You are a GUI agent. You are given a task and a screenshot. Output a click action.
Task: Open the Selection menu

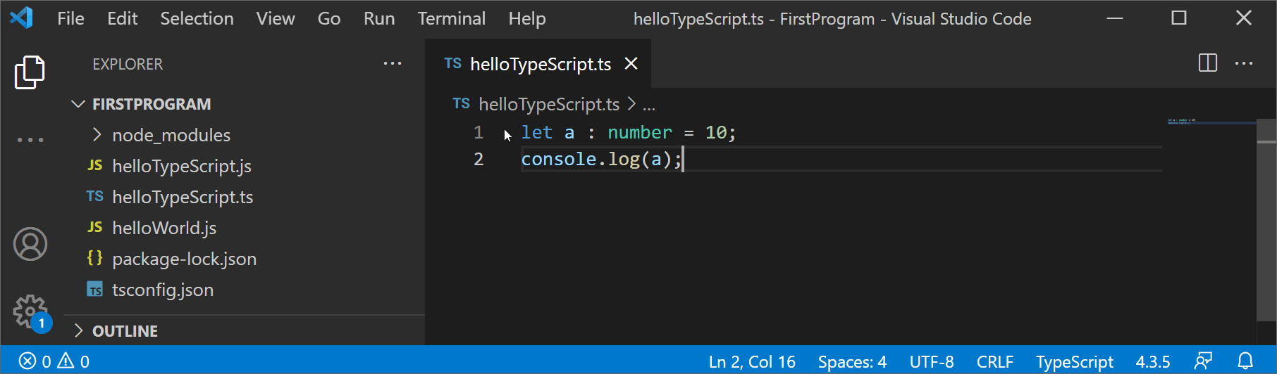click(197, 18)
